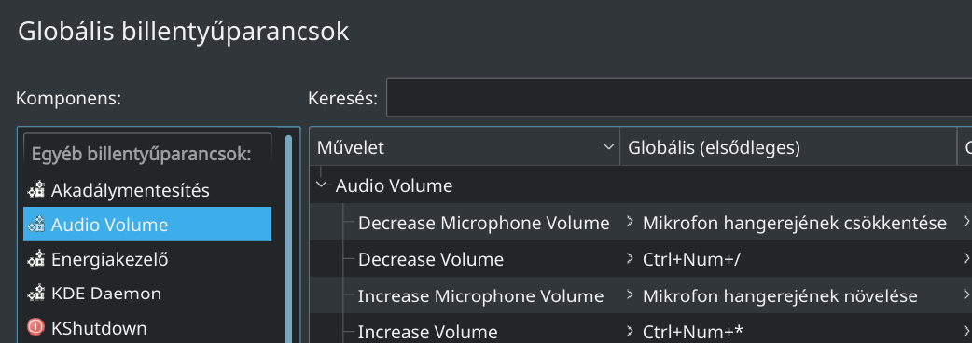Expand Mikrofon hangerejének növelése shortcut entry
Viewport: 972px width, 343px height.
(630, 295)
